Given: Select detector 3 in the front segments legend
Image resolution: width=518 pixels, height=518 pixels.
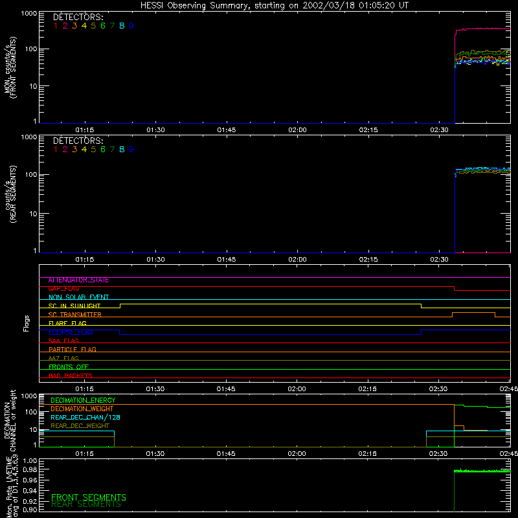Looking at the screenshot, I should 74,26.
